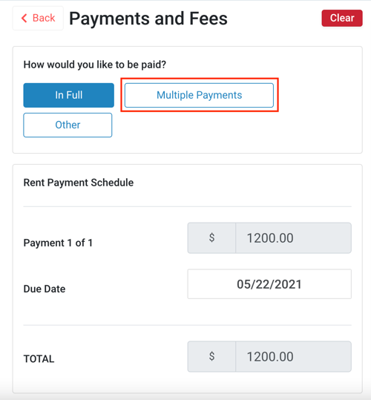
Task: Click the Rent Payment Schedule heading
Action: 78,183
